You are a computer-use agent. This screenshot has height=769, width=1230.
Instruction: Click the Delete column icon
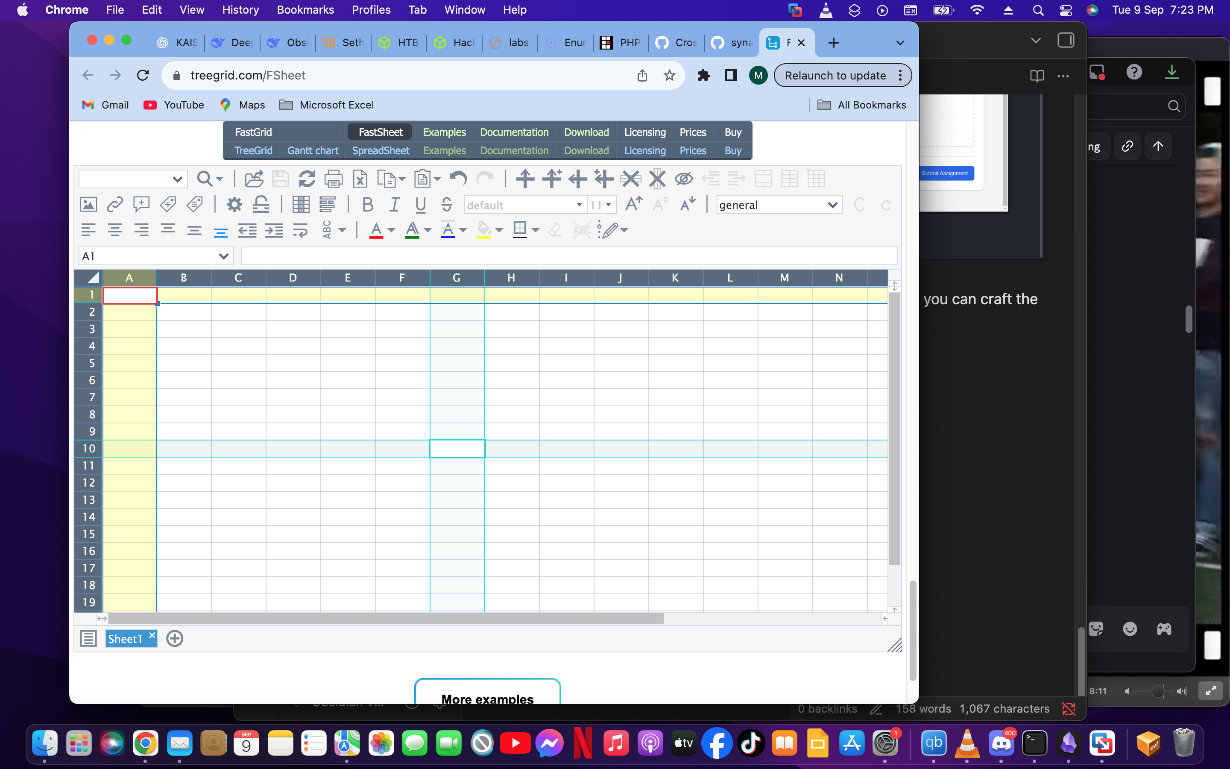(x=657, y=179)
